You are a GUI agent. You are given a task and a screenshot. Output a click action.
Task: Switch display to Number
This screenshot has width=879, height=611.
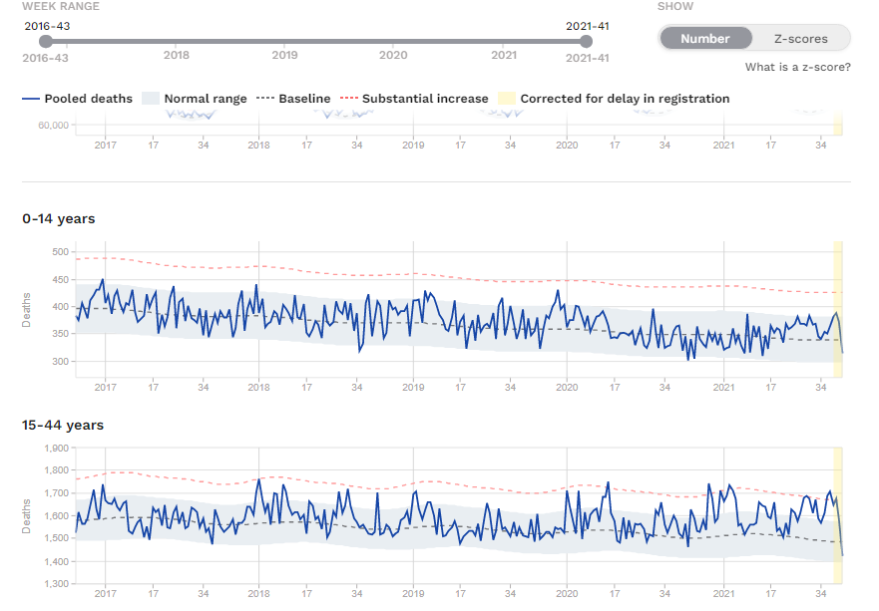click(705, 39)
